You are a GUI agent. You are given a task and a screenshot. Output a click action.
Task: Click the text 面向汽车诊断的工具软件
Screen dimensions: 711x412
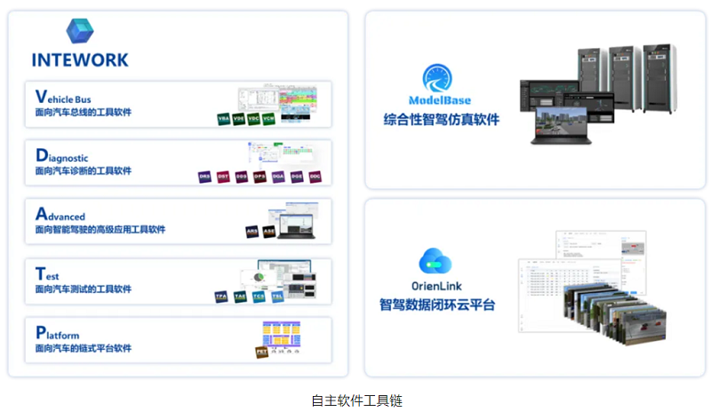(84, 170)
